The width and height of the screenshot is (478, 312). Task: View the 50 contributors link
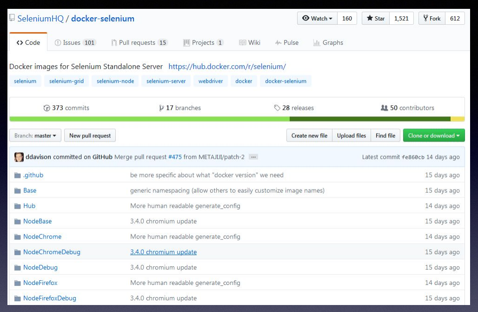408,108
